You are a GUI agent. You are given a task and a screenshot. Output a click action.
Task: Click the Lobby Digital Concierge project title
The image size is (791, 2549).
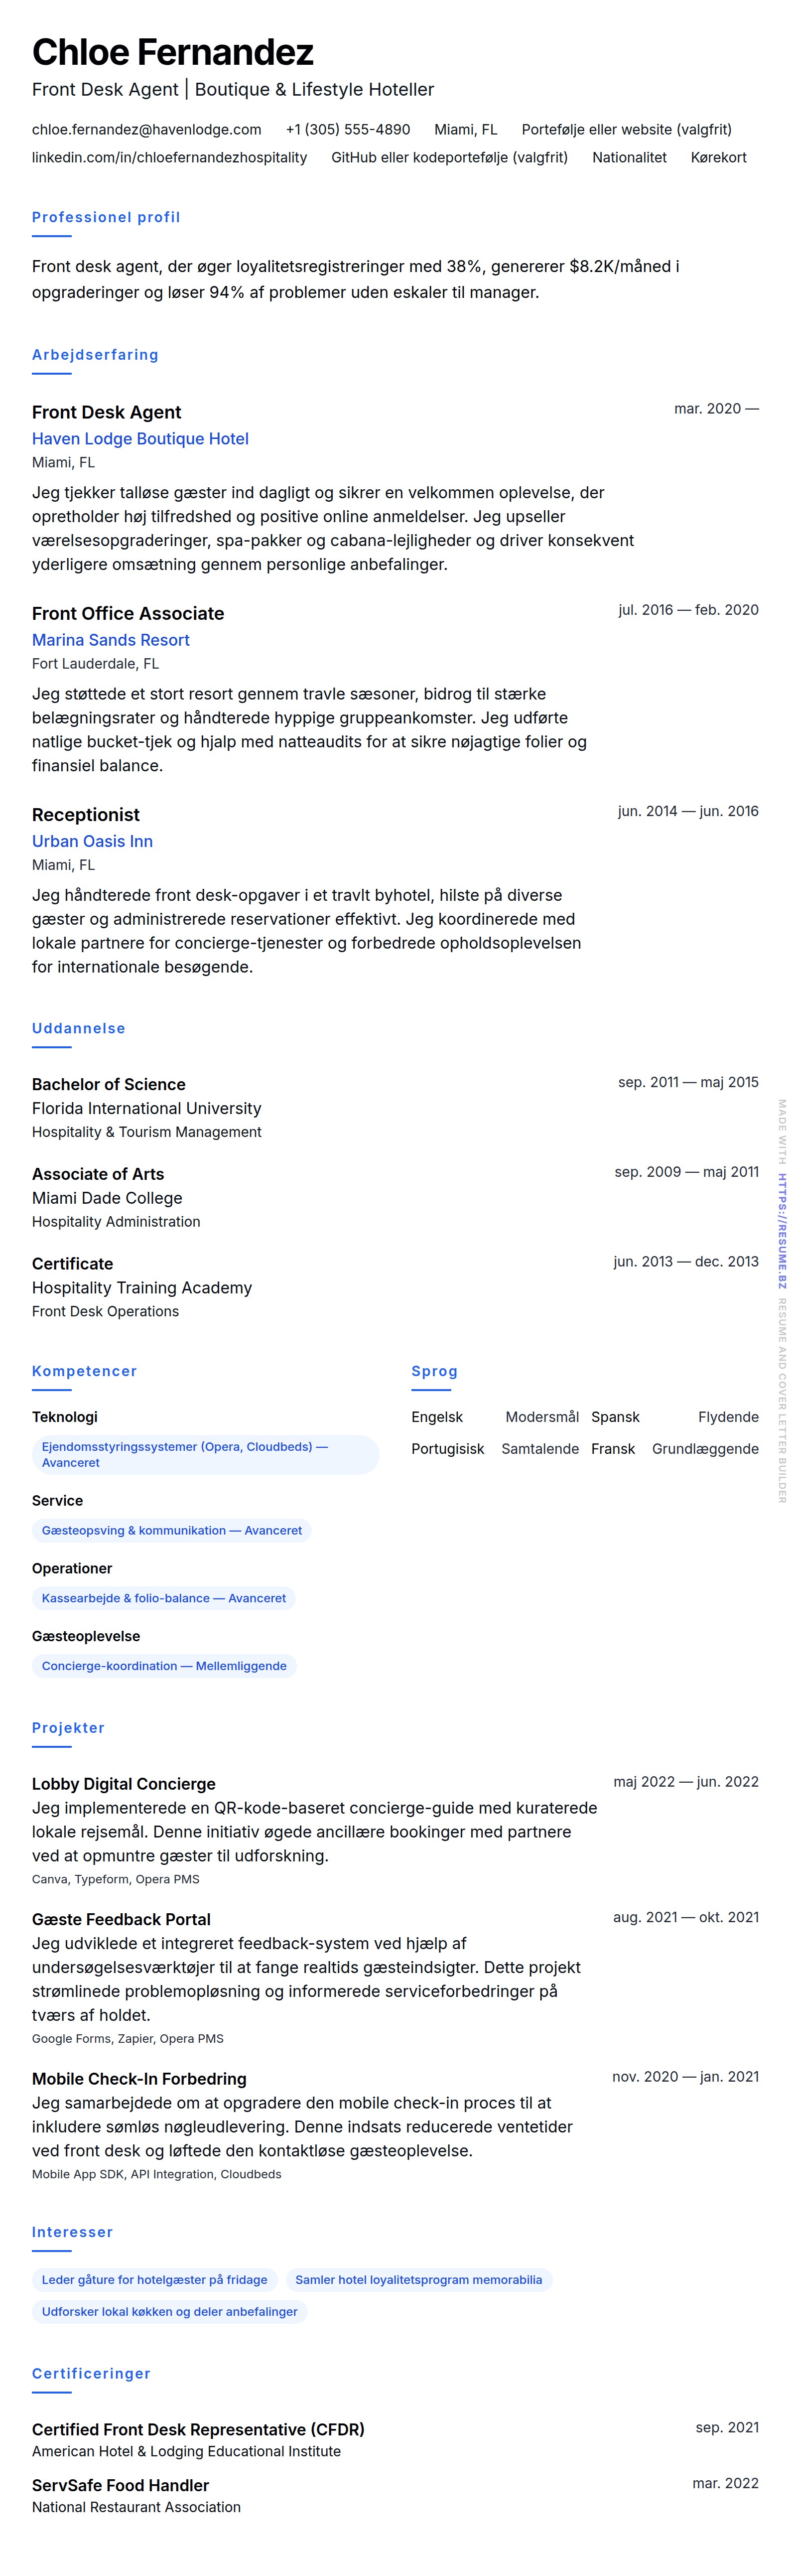click(124, 1783)
